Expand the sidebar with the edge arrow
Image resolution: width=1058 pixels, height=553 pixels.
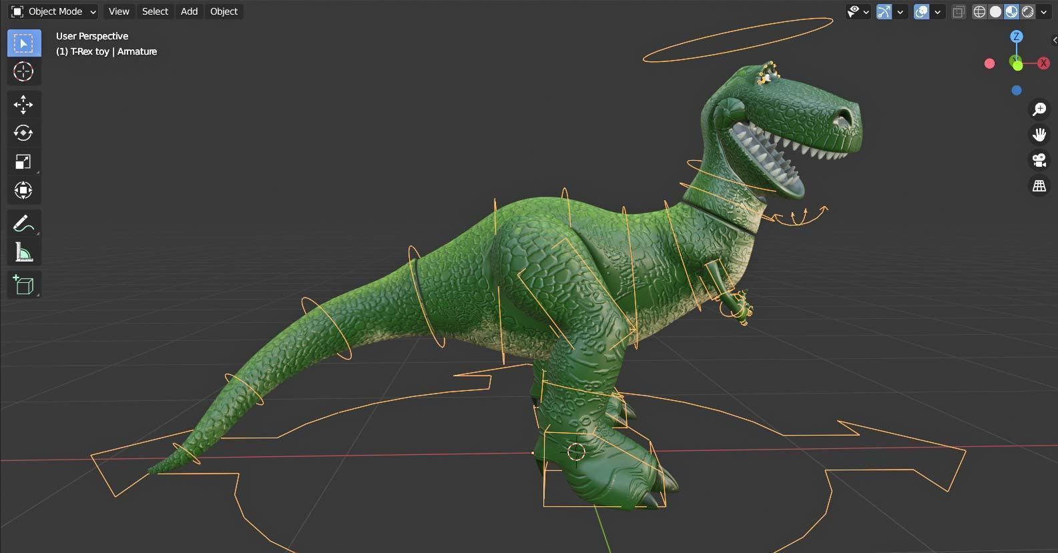click(1054, 40)
